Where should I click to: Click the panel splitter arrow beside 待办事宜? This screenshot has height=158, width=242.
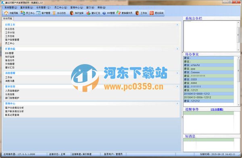182,52
